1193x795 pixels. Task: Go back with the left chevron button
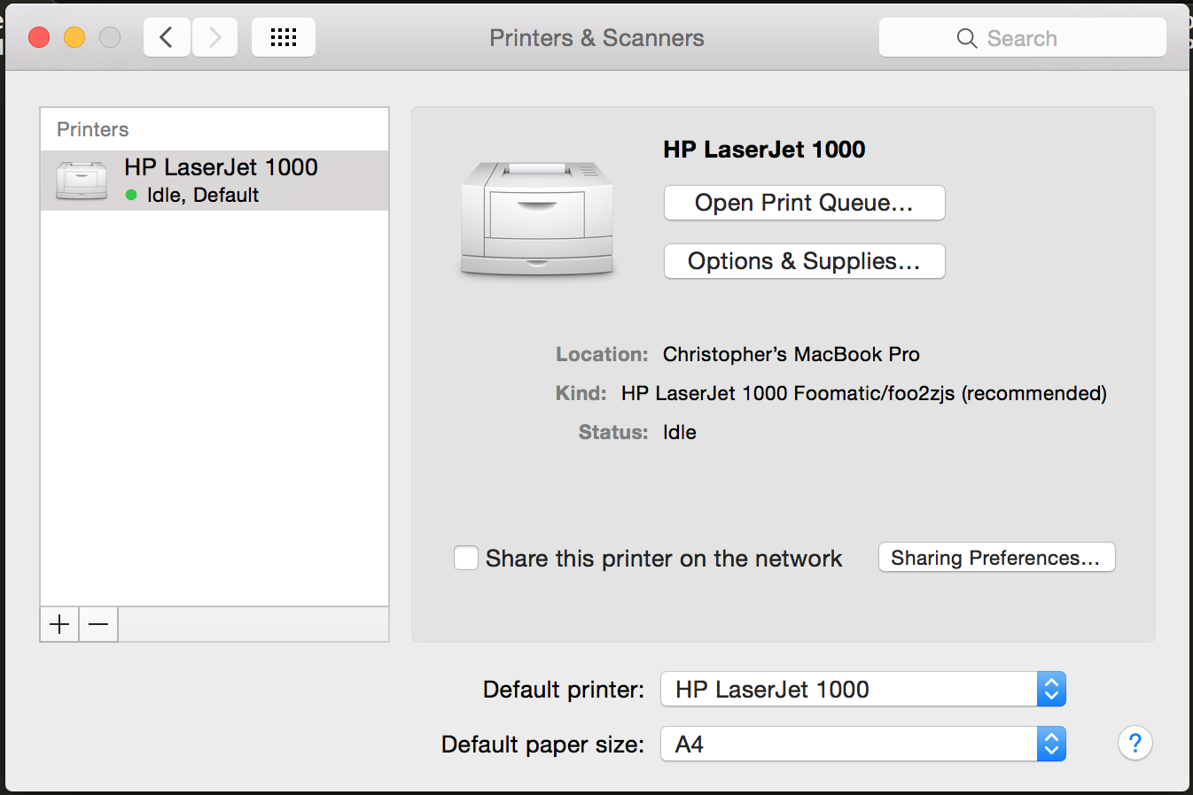coord(167,37)
